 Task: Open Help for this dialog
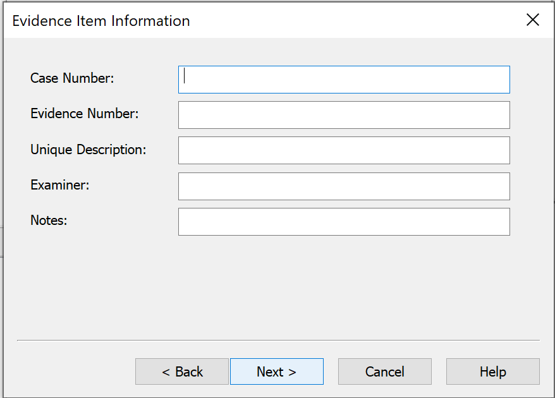click(492, 371)
